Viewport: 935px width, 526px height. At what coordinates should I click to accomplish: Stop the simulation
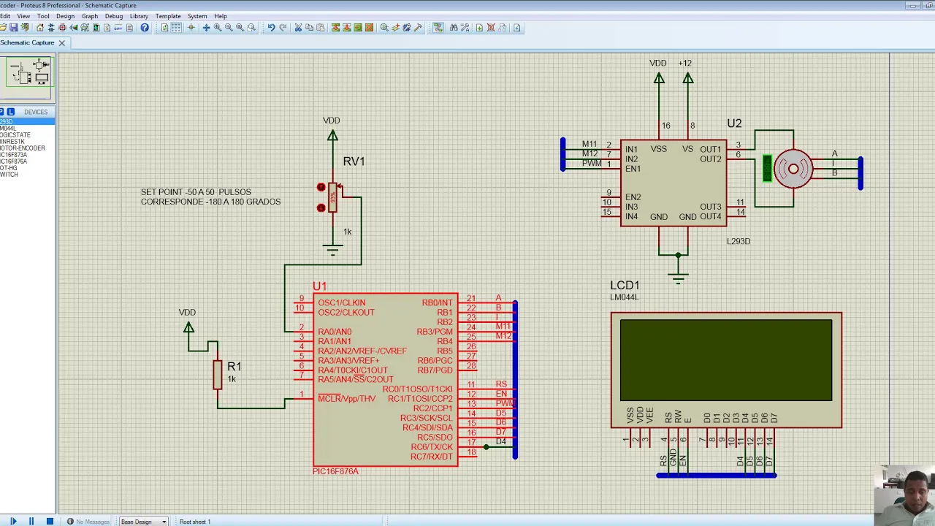click(x=50, y=521)
